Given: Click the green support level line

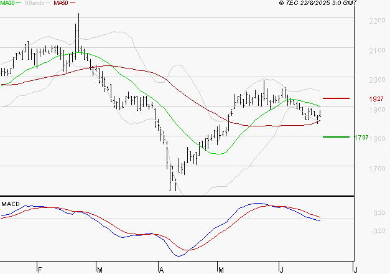Looking at the screenshot, I should [336, 137].
